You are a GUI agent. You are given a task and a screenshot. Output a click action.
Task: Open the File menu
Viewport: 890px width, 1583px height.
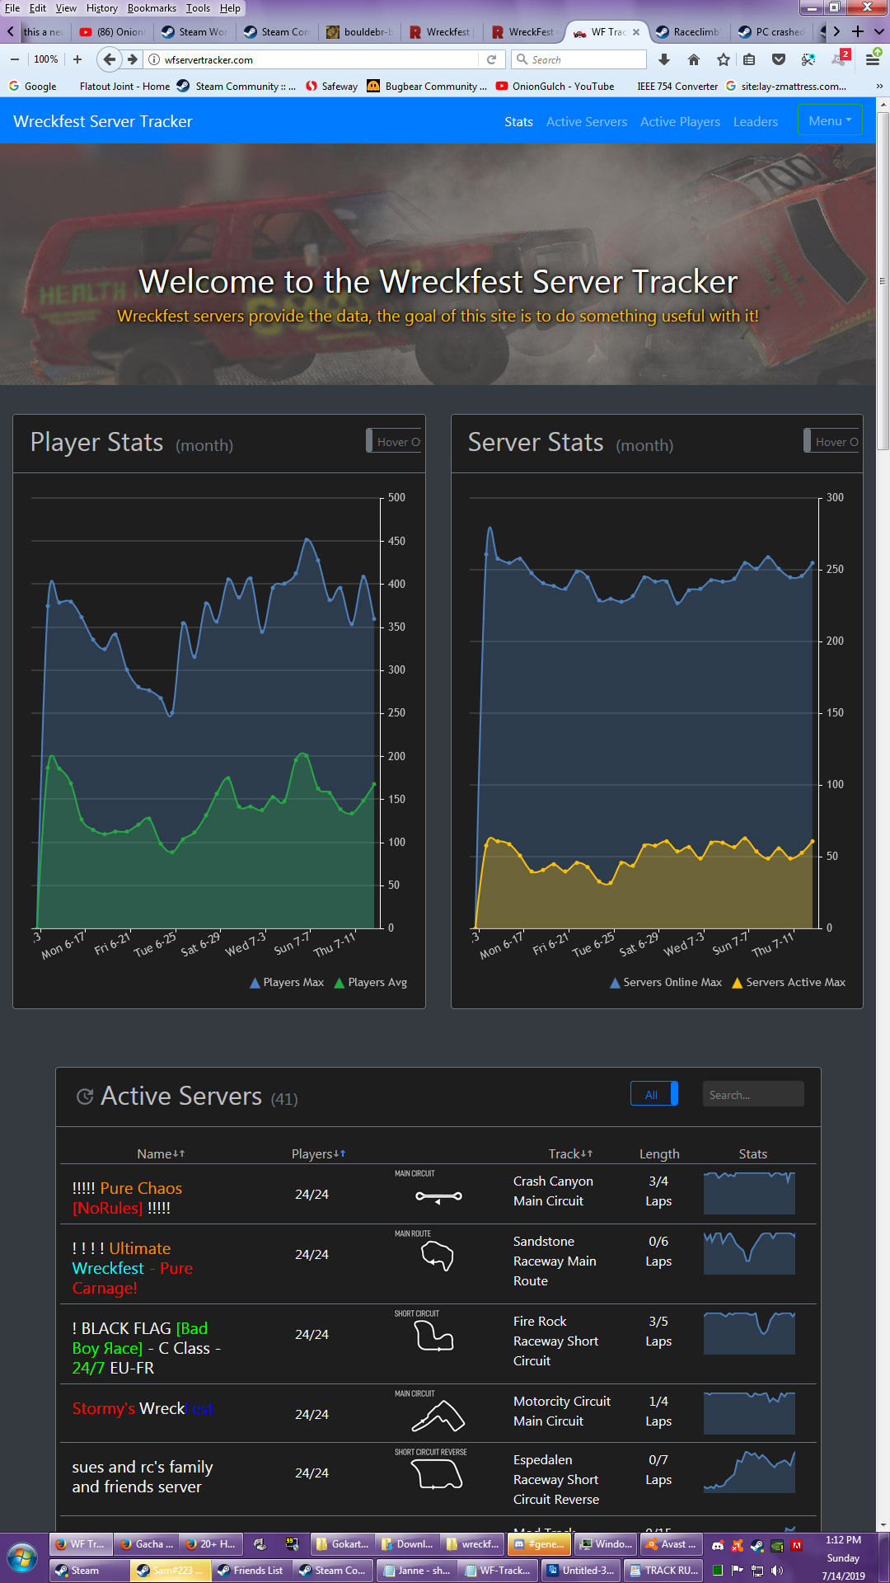[x=12, y=8]
